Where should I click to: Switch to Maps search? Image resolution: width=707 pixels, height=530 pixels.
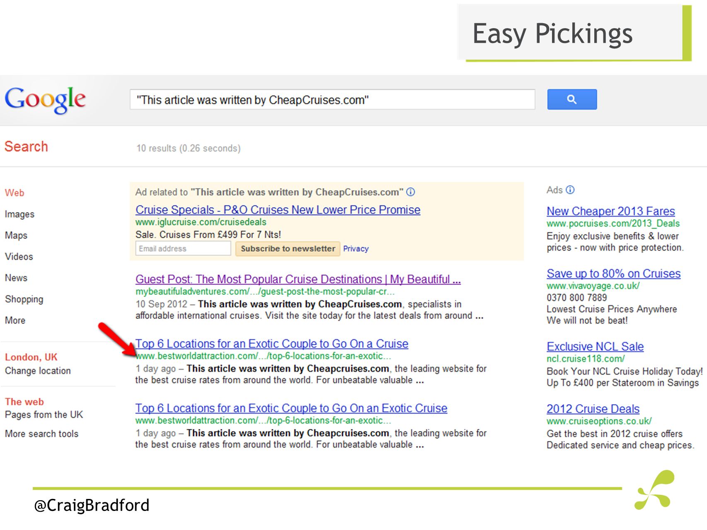tap(16, 235)
